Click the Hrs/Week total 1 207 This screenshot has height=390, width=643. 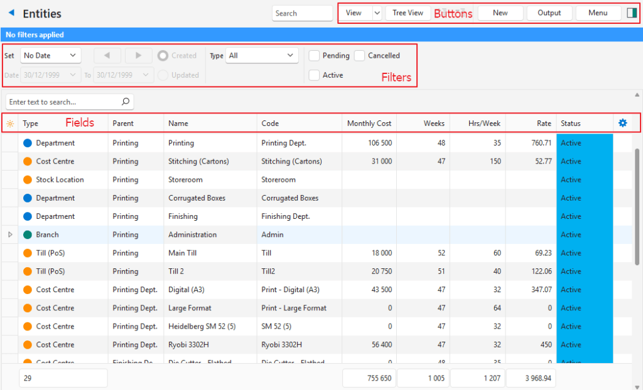pyautogui.click(x=478, y=378)
